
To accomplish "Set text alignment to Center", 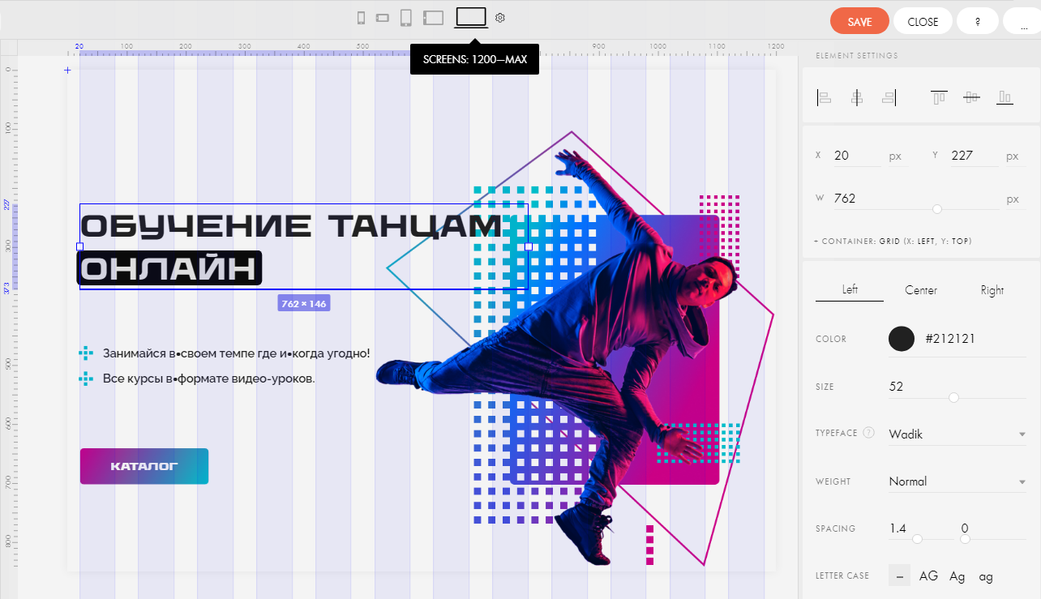I will [x=921, y=290].
